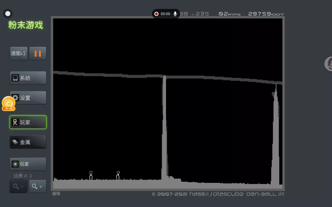Click the 玩家 button with green dot

point(28,164)
